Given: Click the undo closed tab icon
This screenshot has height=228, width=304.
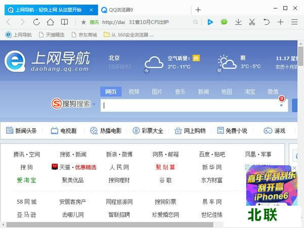Looking at the screenshot, I should coord(267,22).
